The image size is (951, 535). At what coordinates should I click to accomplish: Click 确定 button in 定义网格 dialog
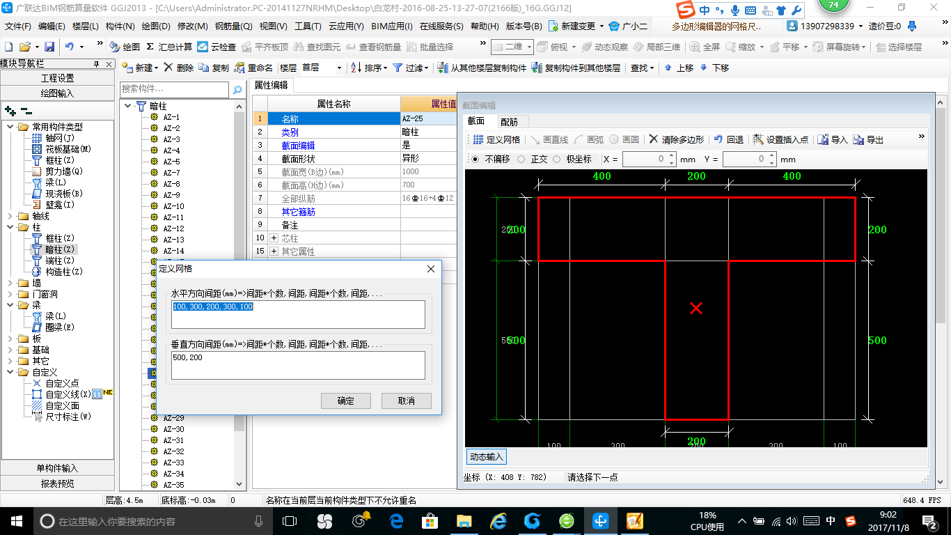pyautogui.click(x=345, y=401)
